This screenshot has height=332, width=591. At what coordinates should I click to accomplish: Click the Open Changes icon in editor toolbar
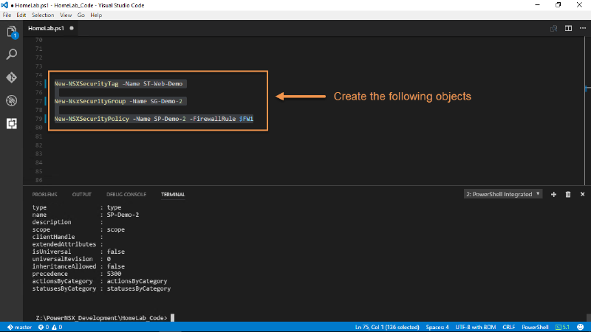tap(553, 28)
